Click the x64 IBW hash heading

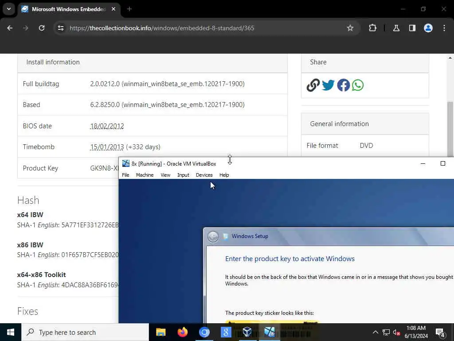click(30, 215)
